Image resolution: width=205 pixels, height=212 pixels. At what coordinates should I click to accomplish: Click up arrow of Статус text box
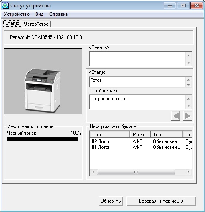click(x=188, y=80)
